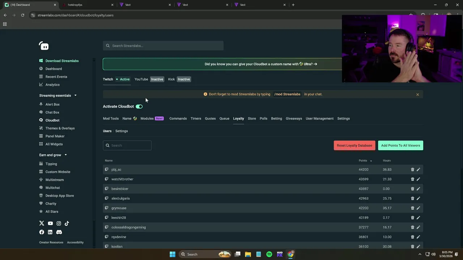This screenshot has width=463, height=260.
Task: Click the Name column header
Action: click(x=109, y=161)
